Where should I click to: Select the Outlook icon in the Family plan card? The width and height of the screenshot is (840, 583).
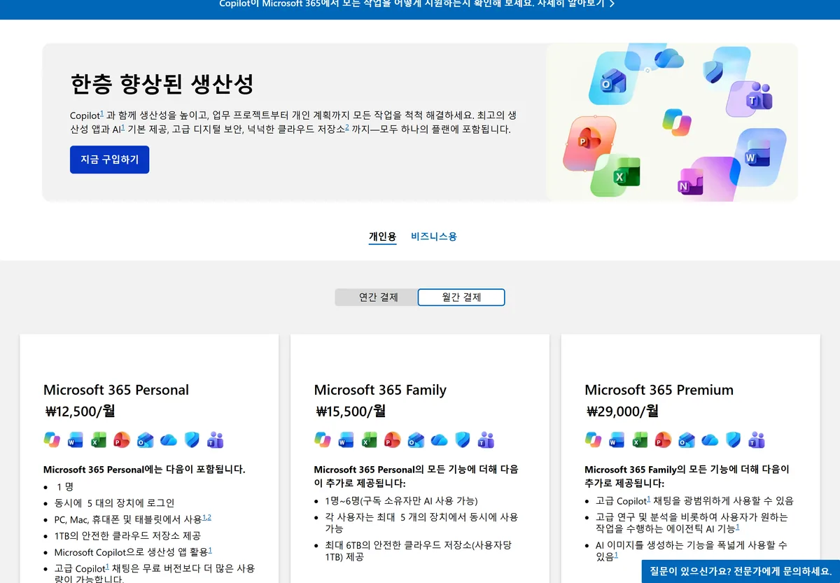416,440
